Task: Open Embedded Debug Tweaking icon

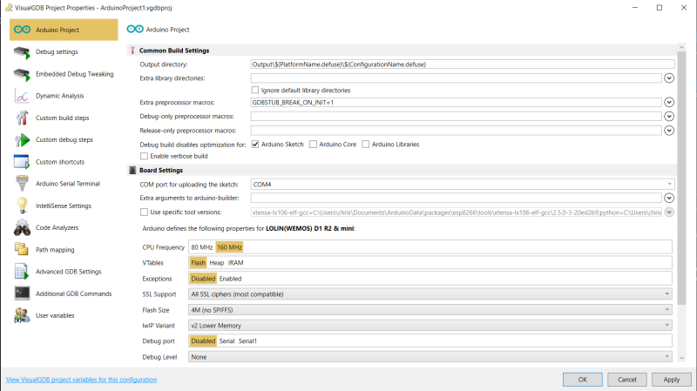Action: [x=22, y=74]
